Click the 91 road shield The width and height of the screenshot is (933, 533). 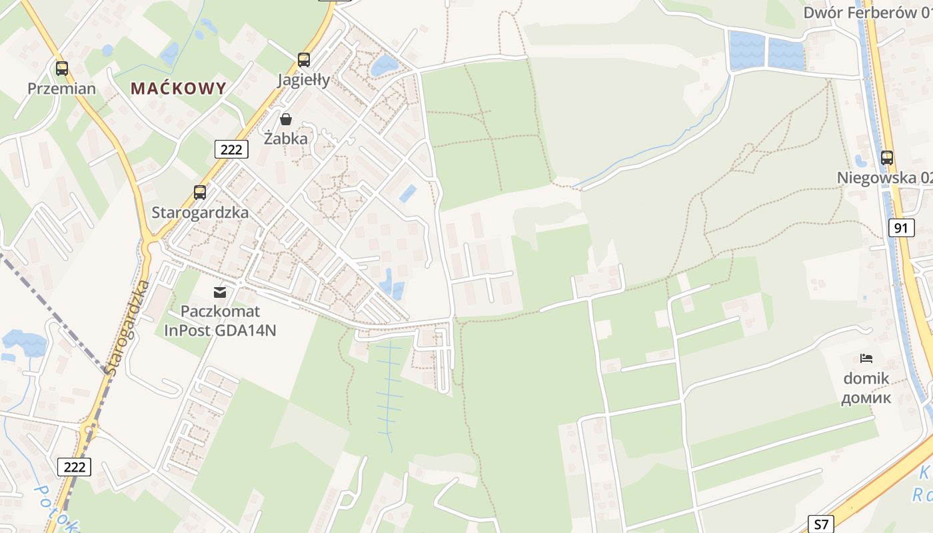pos(900,228)
